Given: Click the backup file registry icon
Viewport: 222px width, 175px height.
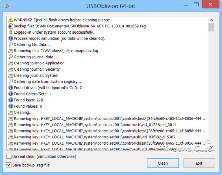Looking at the screenshot, I should 11,26.
